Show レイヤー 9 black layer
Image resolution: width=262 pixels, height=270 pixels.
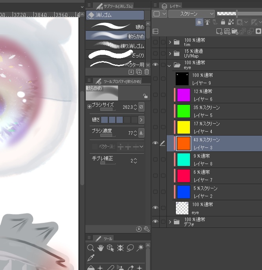155,79
